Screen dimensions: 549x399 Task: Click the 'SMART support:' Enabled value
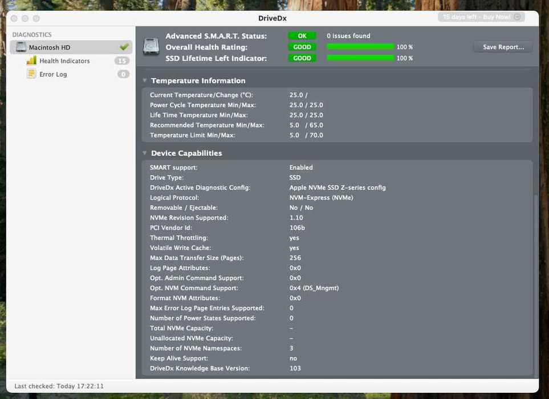(301, 168)
